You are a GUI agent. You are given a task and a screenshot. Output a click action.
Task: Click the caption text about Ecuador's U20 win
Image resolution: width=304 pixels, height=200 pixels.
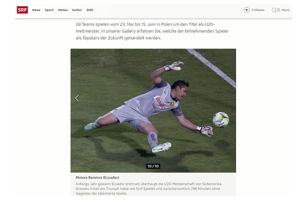[149, 189]
